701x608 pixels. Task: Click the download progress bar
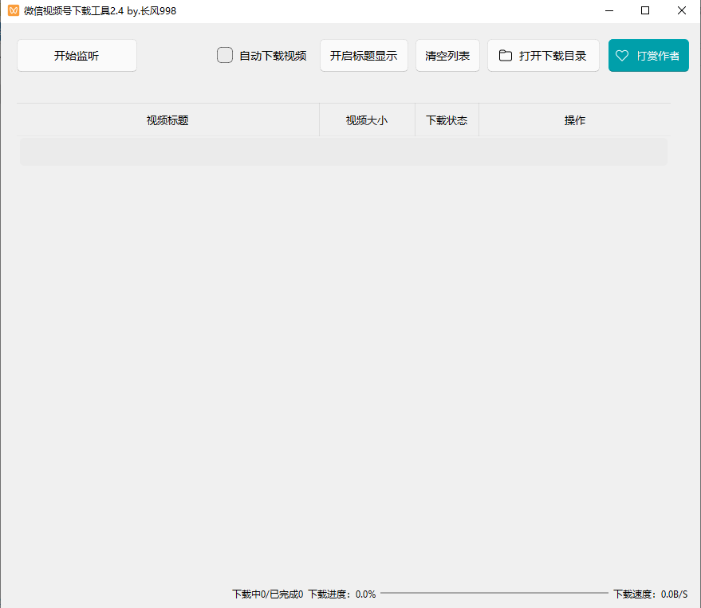coord(494,593)
